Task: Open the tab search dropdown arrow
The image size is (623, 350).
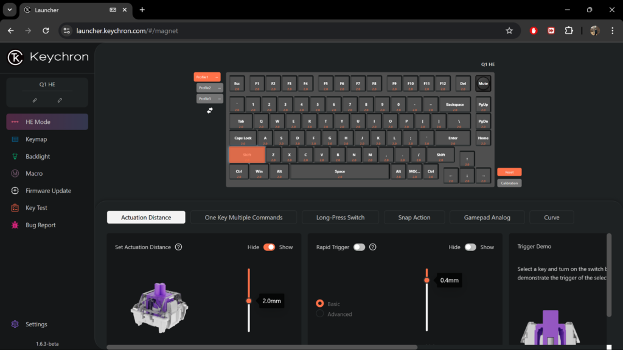Action: point(10,10)
